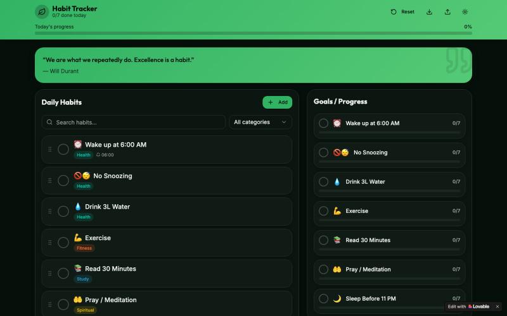
Task: Add a new daily habit
Action: [x=278, y=102]
